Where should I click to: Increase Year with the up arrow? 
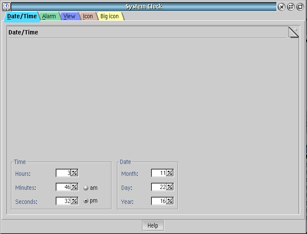[x=170, y=199]
